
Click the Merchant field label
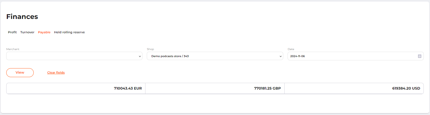pyautogui.click(x=13, y=49)
